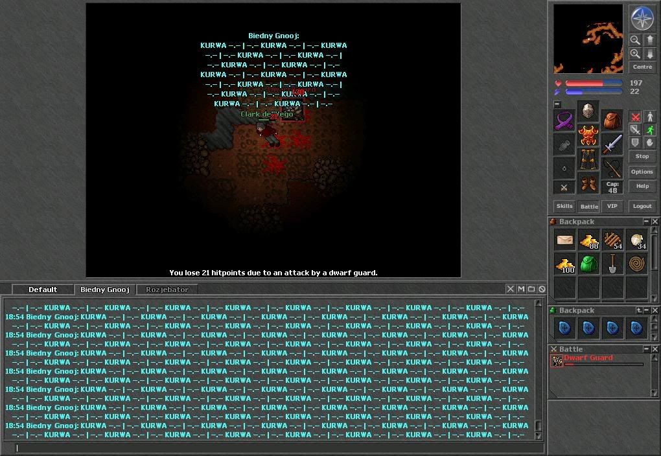Click the empty glove hand slot
Viewport: 661px width, 456px height.
click(564, 144)
